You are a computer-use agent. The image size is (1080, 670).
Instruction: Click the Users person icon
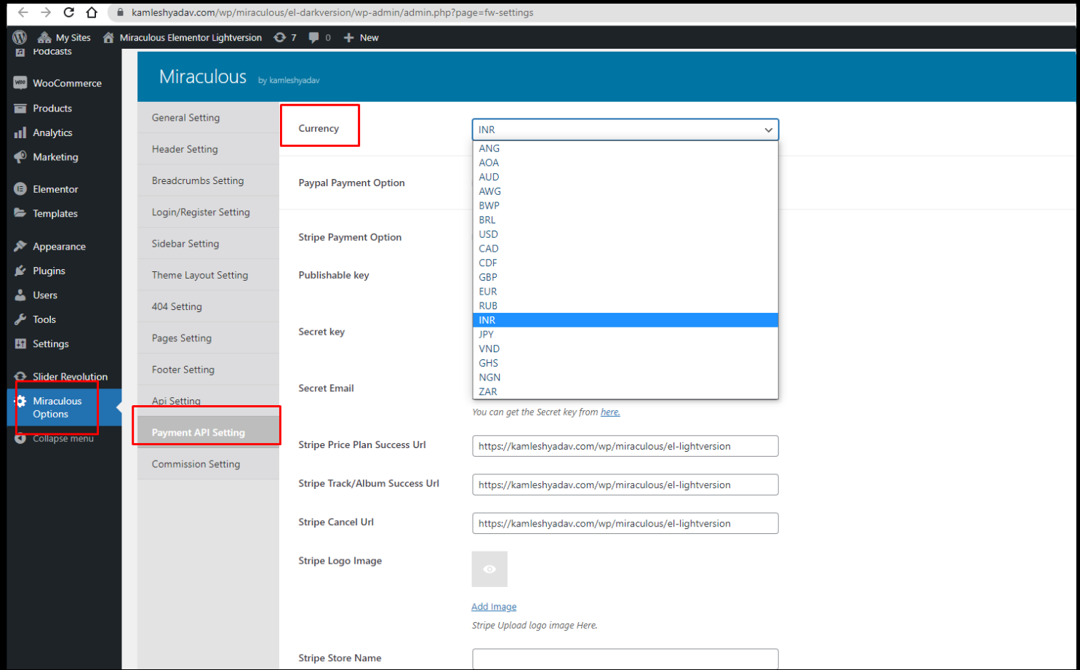(20, 295)
